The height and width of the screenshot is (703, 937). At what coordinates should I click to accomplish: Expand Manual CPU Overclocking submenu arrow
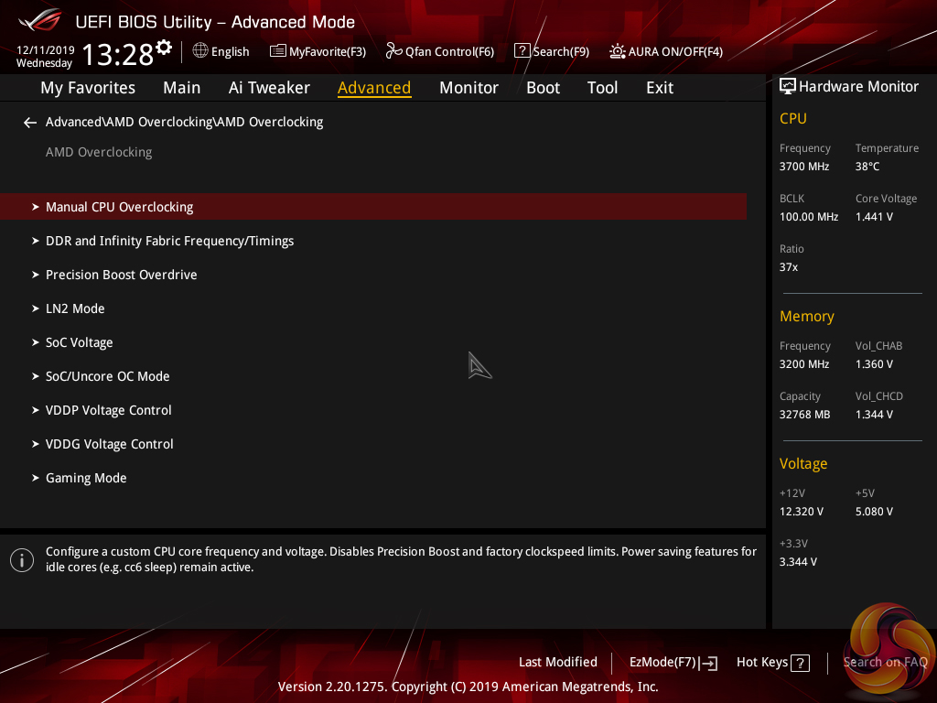click(36, 207)
